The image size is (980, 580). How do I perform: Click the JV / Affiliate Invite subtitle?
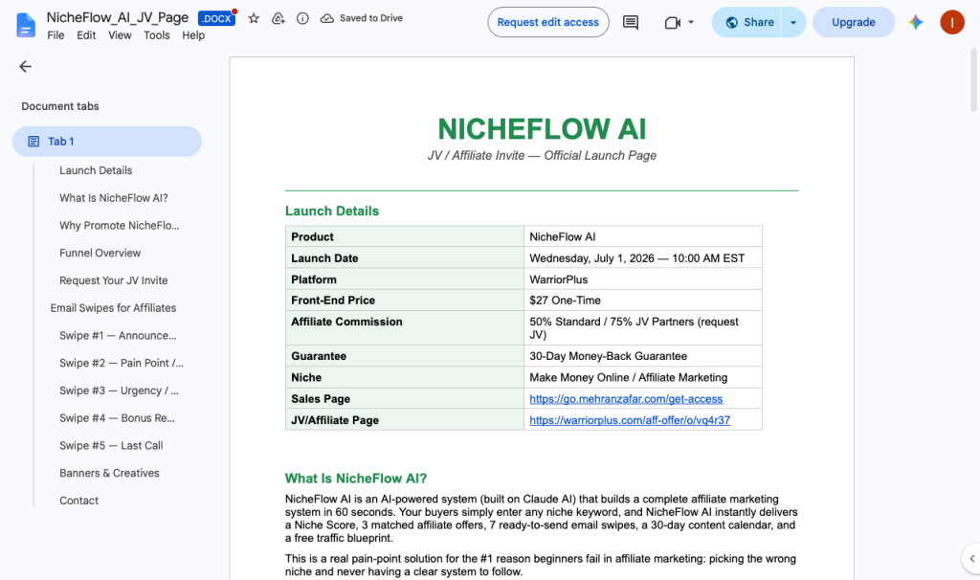(542, 156)
